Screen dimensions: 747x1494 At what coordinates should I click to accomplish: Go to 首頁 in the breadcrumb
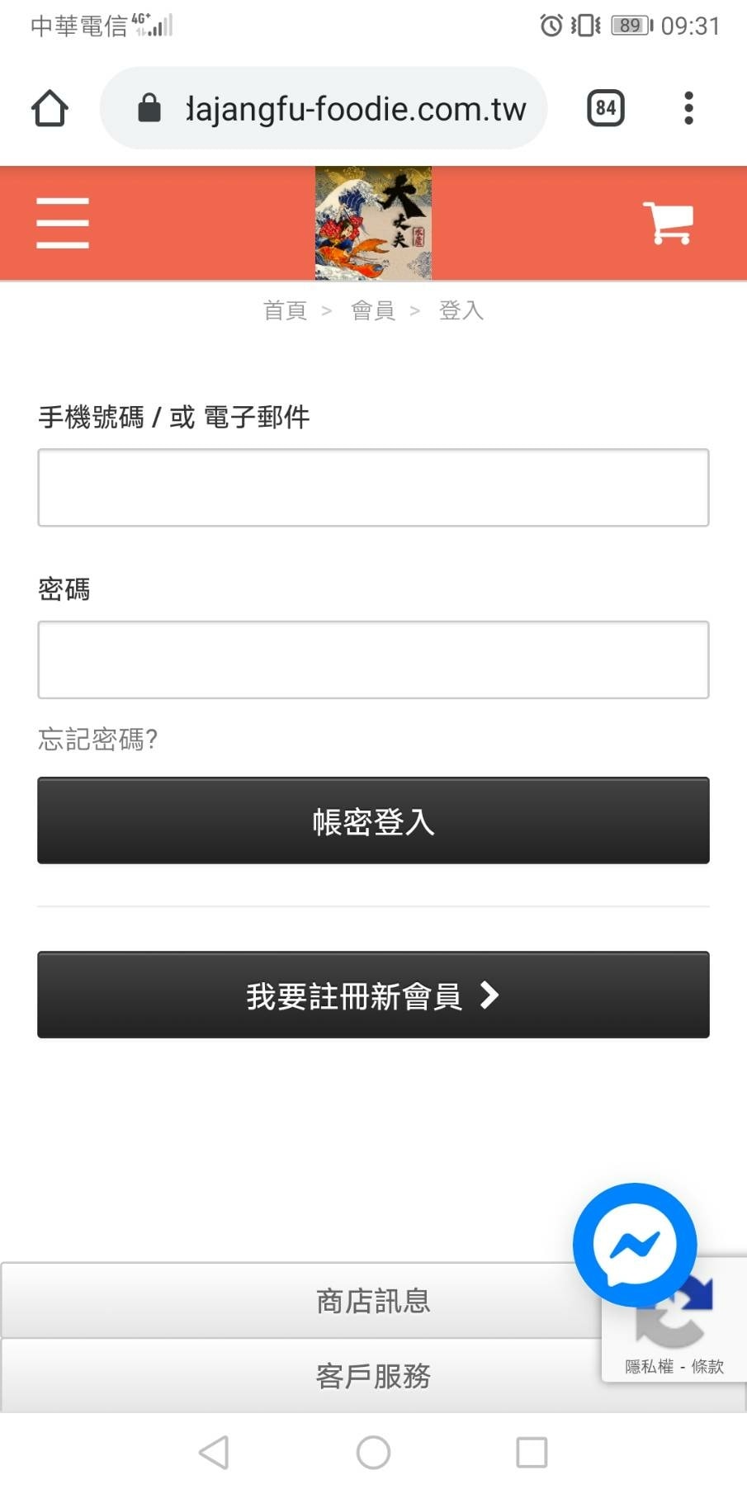pyautogui.click(x=285, y=310)
